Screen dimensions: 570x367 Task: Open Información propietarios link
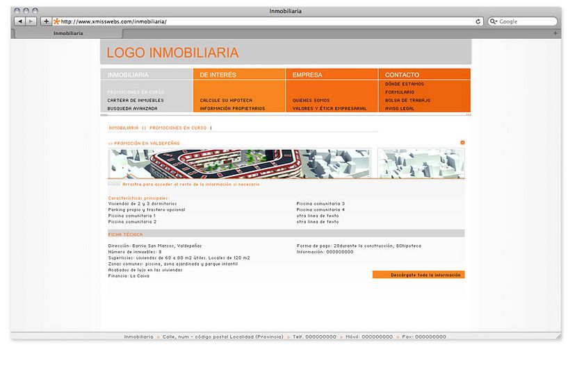[232, 108]
